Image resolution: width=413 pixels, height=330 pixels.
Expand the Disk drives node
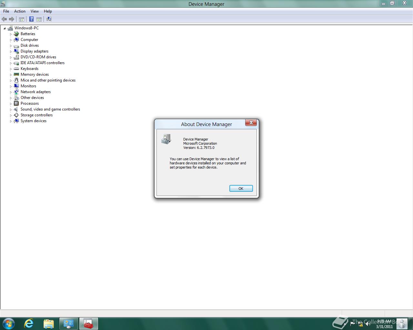[x=11, y=46]
